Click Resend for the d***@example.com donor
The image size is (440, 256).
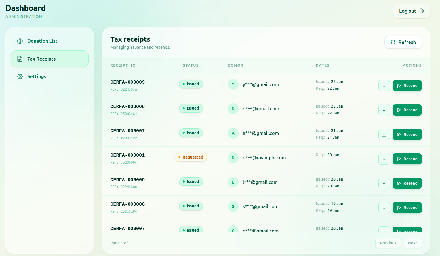pyautogui.click(x=407, y=159)
